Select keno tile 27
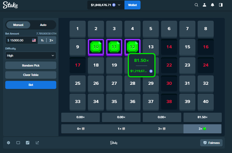The image size is (232, 153). (114, 83)
